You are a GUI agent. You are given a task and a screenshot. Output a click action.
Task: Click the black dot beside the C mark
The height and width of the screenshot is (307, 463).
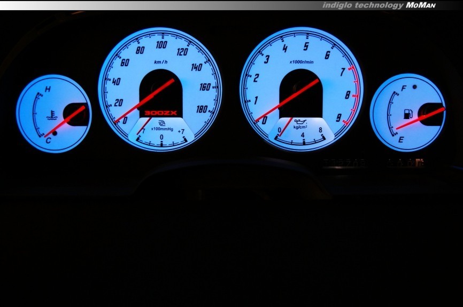pyautogui.click(x=55, y=133)
